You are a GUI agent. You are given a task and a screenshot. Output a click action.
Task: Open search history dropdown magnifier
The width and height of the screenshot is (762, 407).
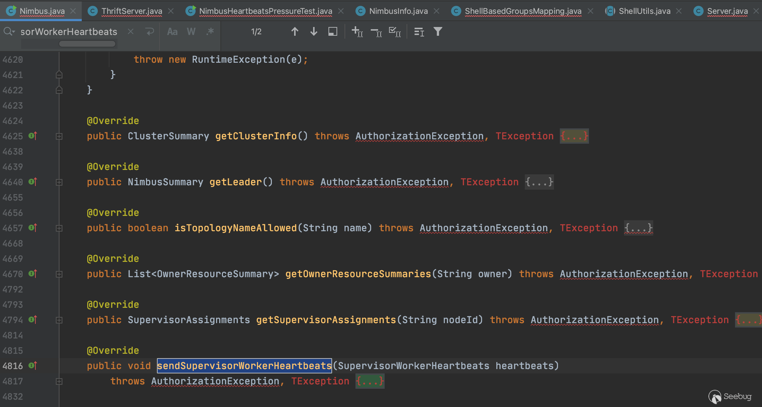click(x=9, y=32)
